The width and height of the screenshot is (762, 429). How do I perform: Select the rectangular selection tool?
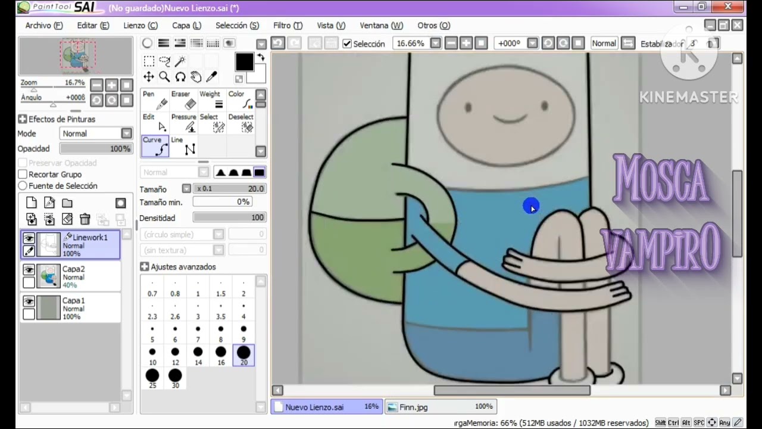tap(149, 61)
